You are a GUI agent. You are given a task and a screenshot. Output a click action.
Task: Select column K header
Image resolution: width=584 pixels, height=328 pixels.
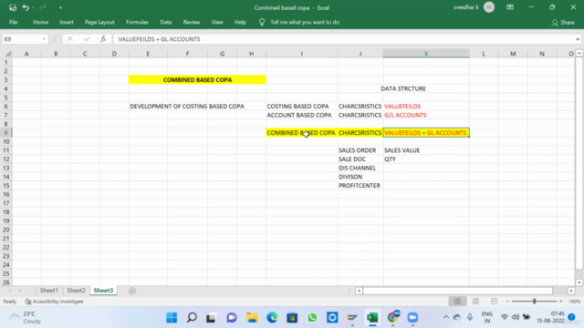point(426,54)
